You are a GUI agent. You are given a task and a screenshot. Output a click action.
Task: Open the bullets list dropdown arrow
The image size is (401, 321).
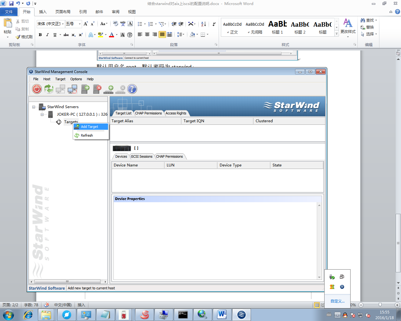[145, 24]
